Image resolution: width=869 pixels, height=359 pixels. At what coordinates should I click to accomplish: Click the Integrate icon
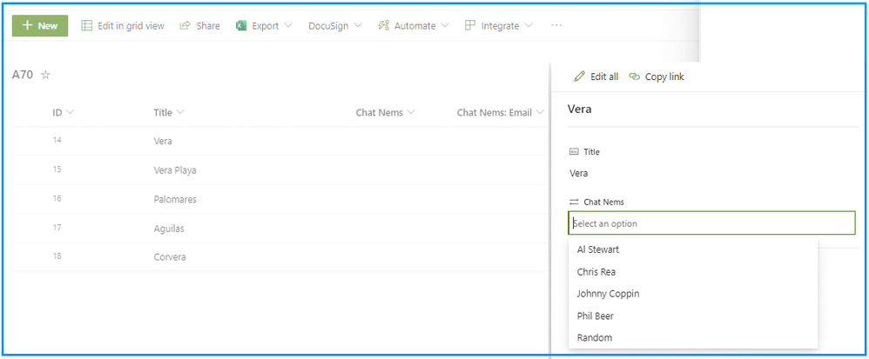click(470, 25)
